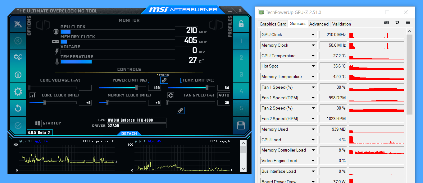Expand the Memory Clock sensor dropdown in GPU-Z

[x=313, y=45]
